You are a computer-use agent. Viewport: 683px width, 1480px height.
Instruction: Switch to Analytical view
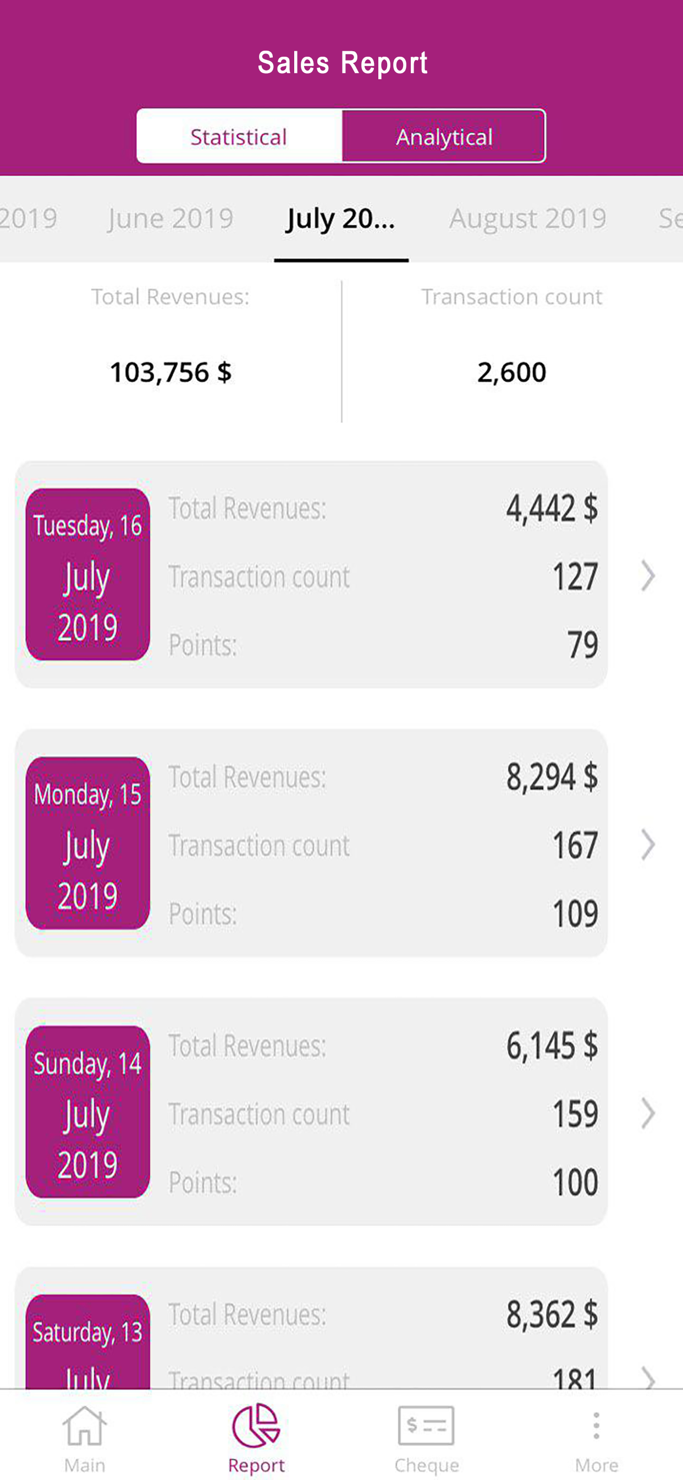click(x=444, y=137)
